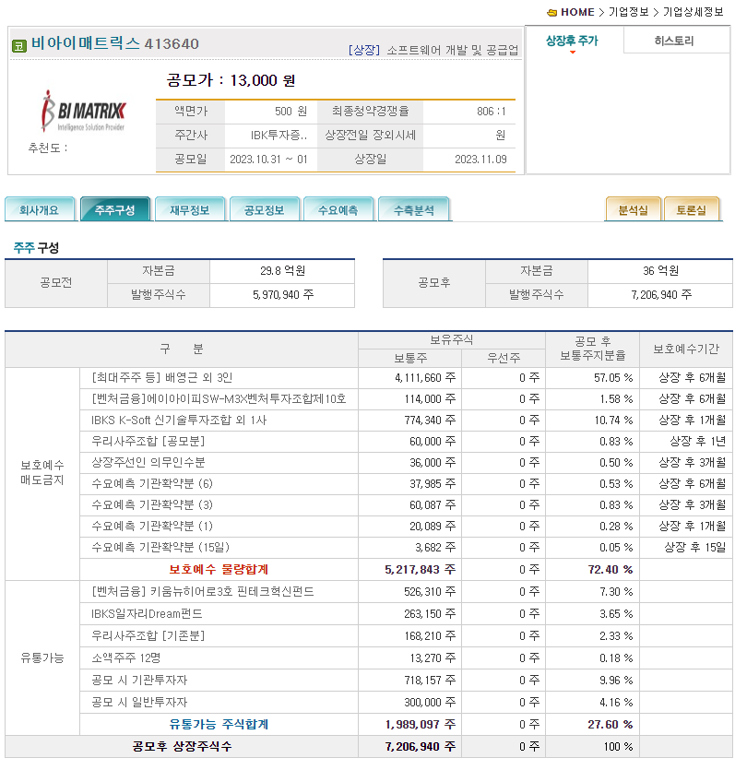Click the red 보호예수 물량합계 label
The image size is (747, 770).
[x=219, y=569]
